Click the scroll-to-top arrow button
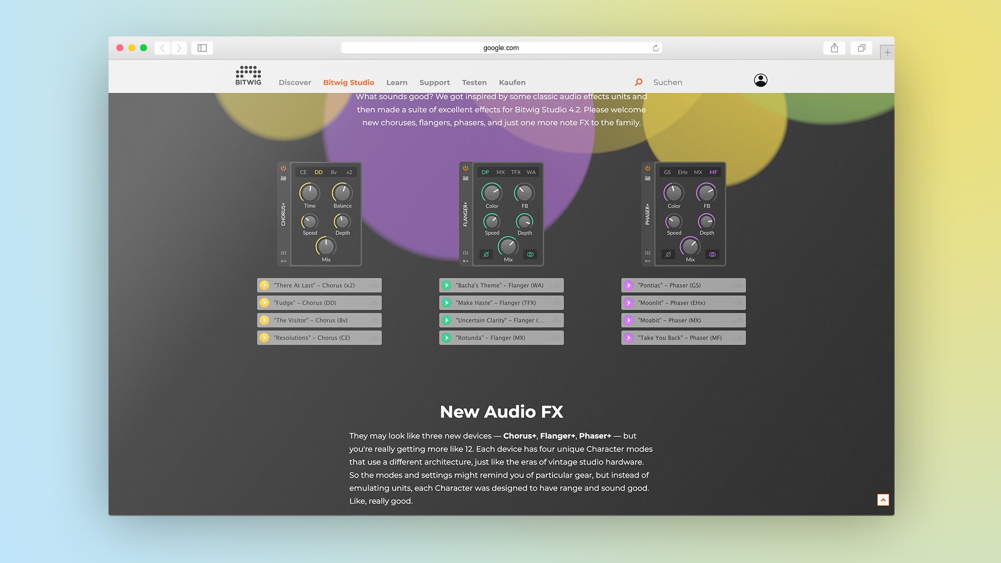 point(883,500)
